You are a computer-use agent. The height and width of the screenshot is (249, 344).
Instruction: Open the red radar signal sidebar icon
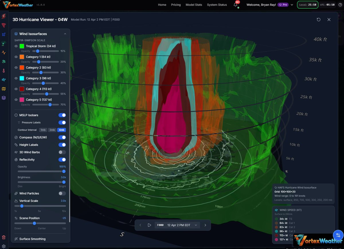pos(4,25)
